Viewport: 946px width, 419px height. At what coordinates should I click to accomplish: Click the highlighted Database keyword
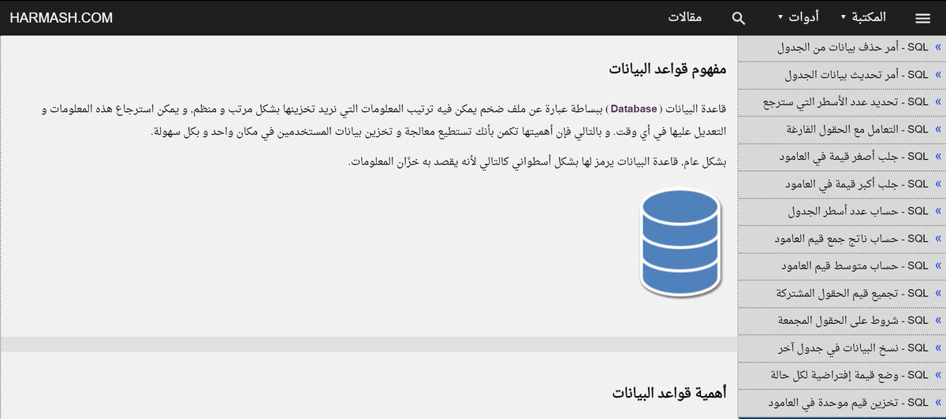[x=633, y=108]
